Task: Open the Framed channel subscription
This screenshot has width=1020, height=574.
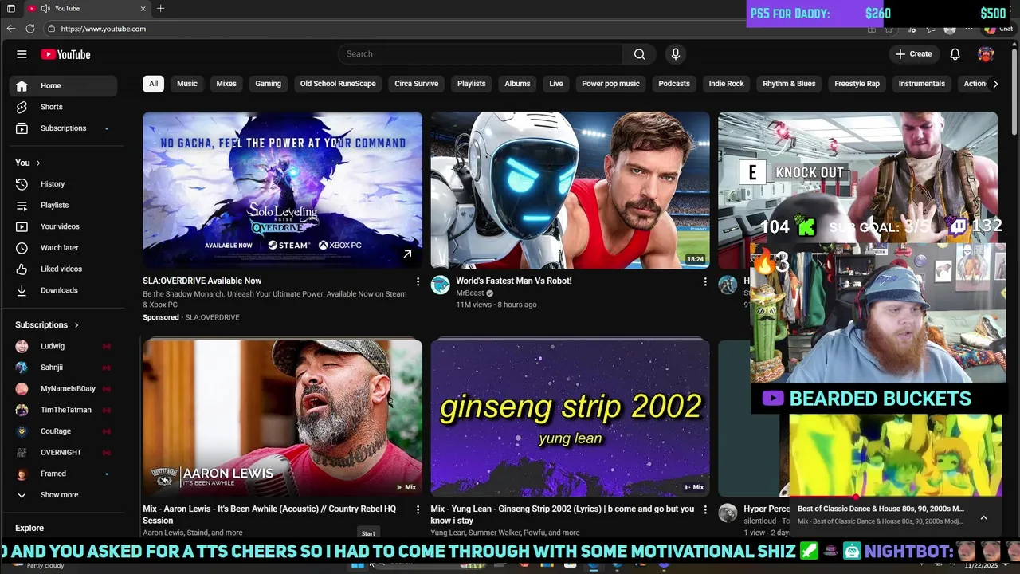Action: (63, 474)
